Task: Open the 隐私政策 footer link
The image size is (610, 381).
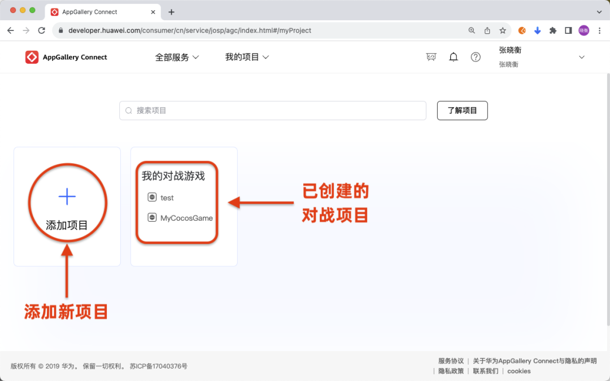Action: pos(451,371)
